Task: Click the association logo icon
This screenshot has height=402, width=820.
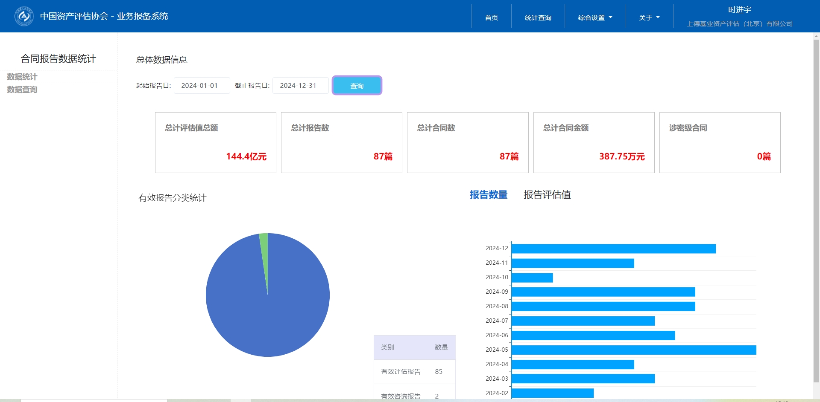Action: pos(24,16)
